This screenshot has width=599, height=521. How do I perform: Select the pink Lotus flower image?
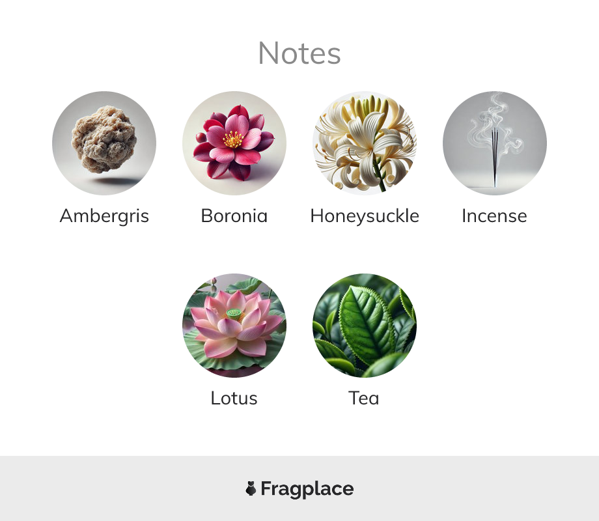pos(234,325)
